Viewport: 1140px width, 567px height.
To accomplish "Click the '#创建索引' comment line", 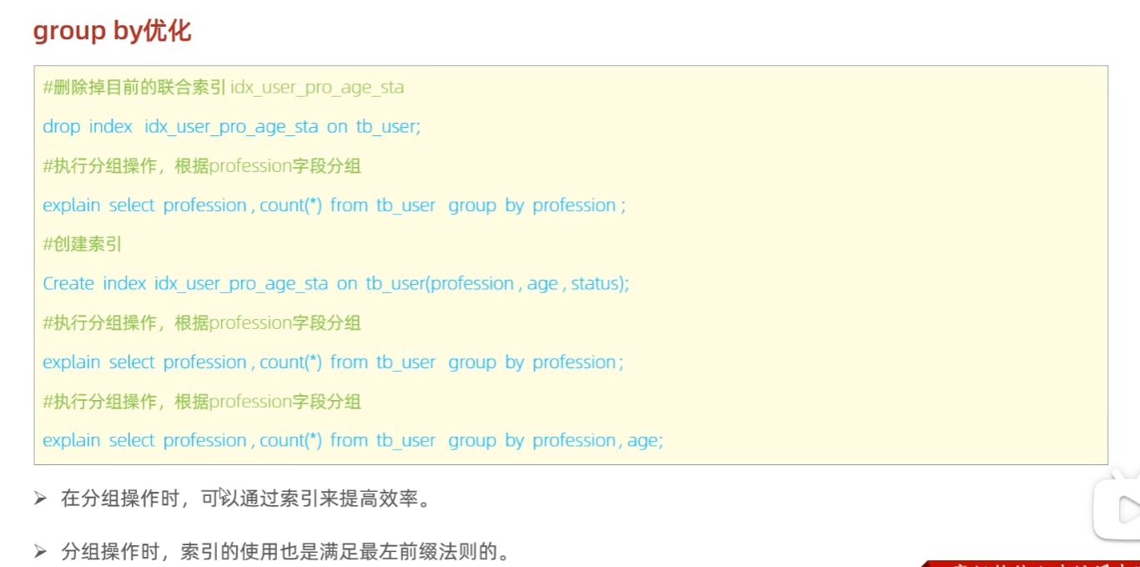I will pos(83,244).
